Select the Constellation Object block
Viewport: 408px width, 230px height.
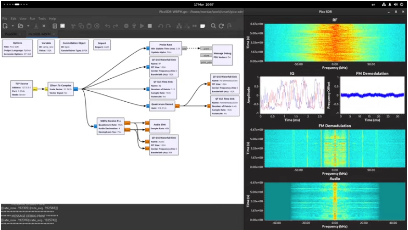coord(74,47)
